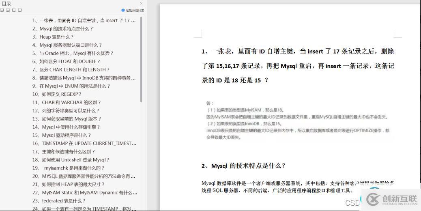
Task: Click the collapse-all-levels up arrow icon
Action: click(x=8, y=10)
